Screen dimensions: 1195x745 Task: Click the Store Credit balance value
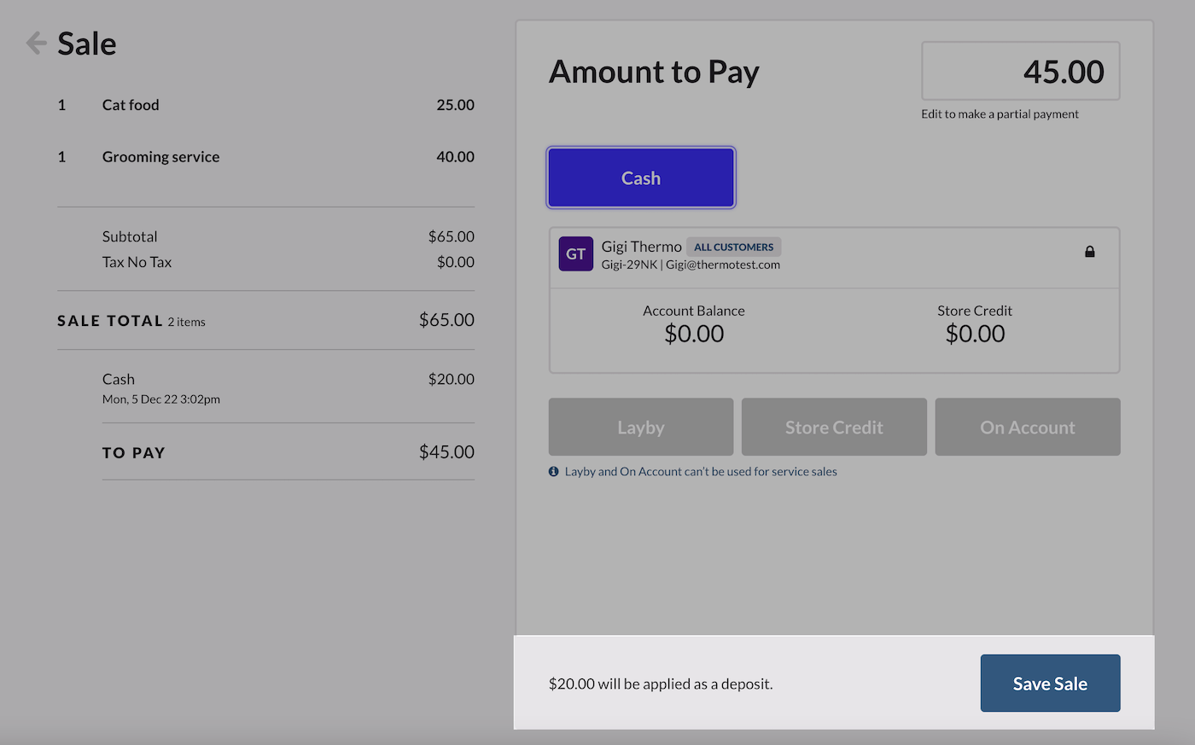coord(974,333)
